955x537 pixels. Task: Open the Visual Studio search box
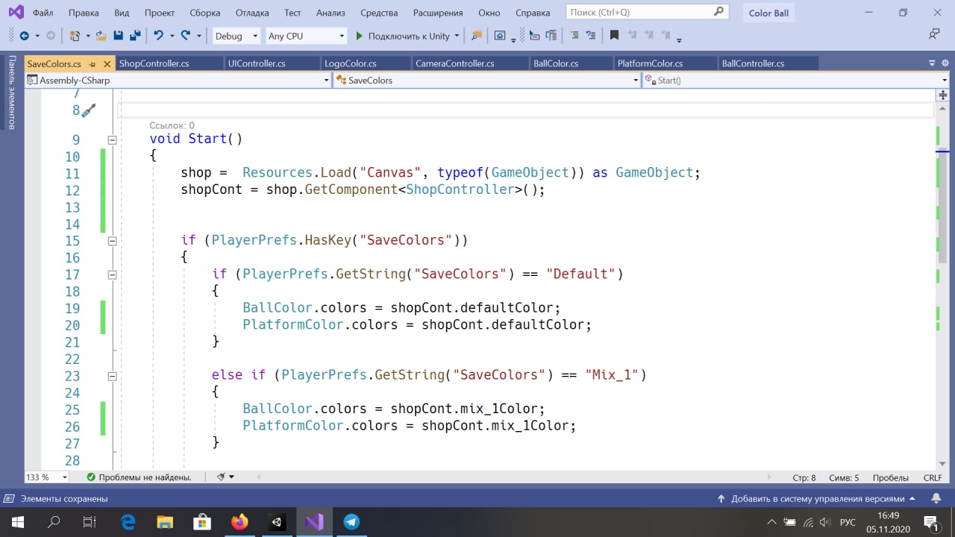click(x=648, y=13)
